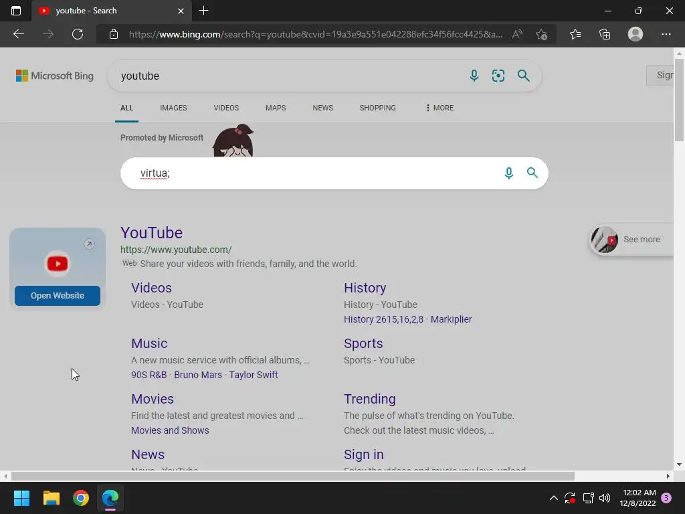Click the YouTube logo in card

coord(58,264)
